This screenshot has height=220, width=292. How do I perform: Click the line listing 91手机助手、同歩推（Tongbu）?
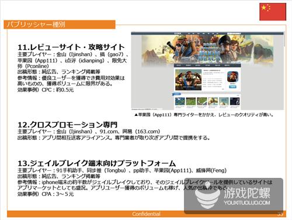pyautogui.click(x=122, y=170)
